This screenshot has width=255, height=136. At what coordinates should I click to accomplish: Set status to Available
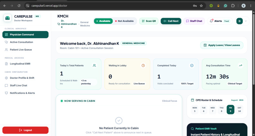click(103, 21)
